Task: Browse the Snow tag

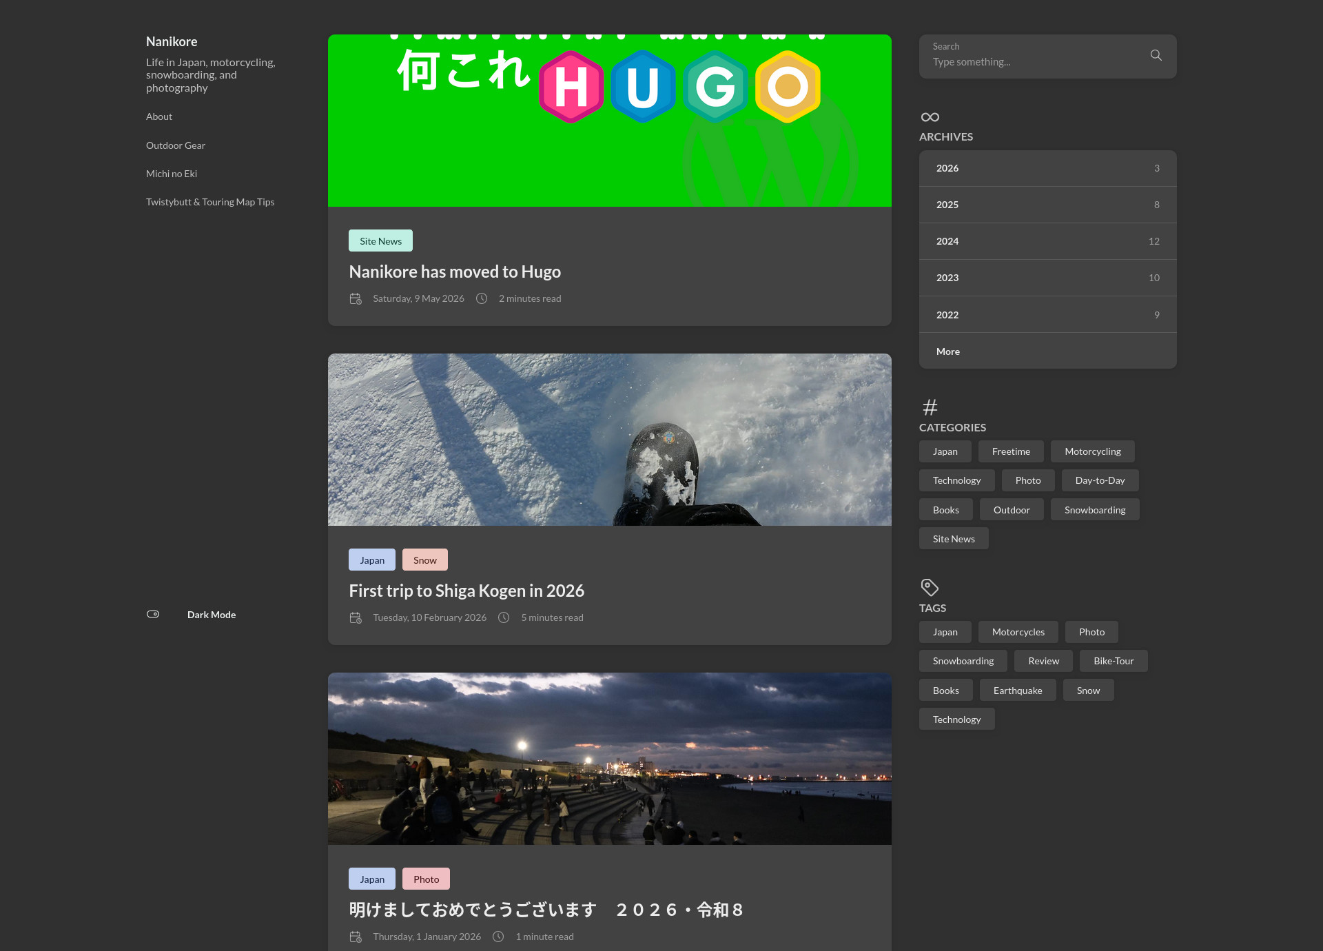Action: [1088, 691]
